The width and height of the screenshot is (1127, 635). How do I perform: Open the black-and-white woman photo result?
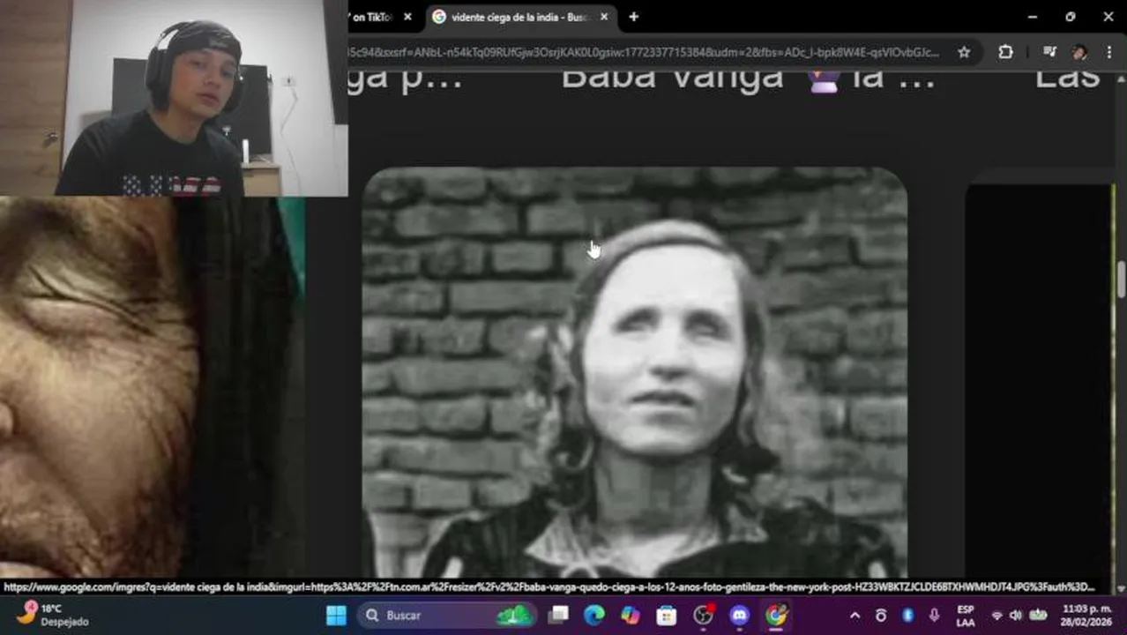point(635,372)
